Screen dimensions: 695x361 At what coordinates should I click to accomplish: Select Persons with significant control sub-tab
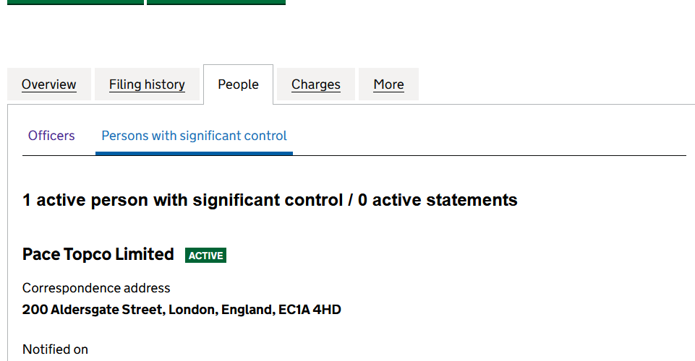point(194,136)
